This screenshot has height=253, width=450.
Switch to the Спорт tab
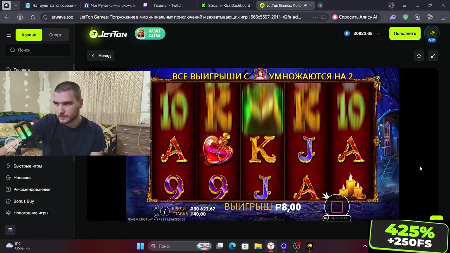pos(55,35)
